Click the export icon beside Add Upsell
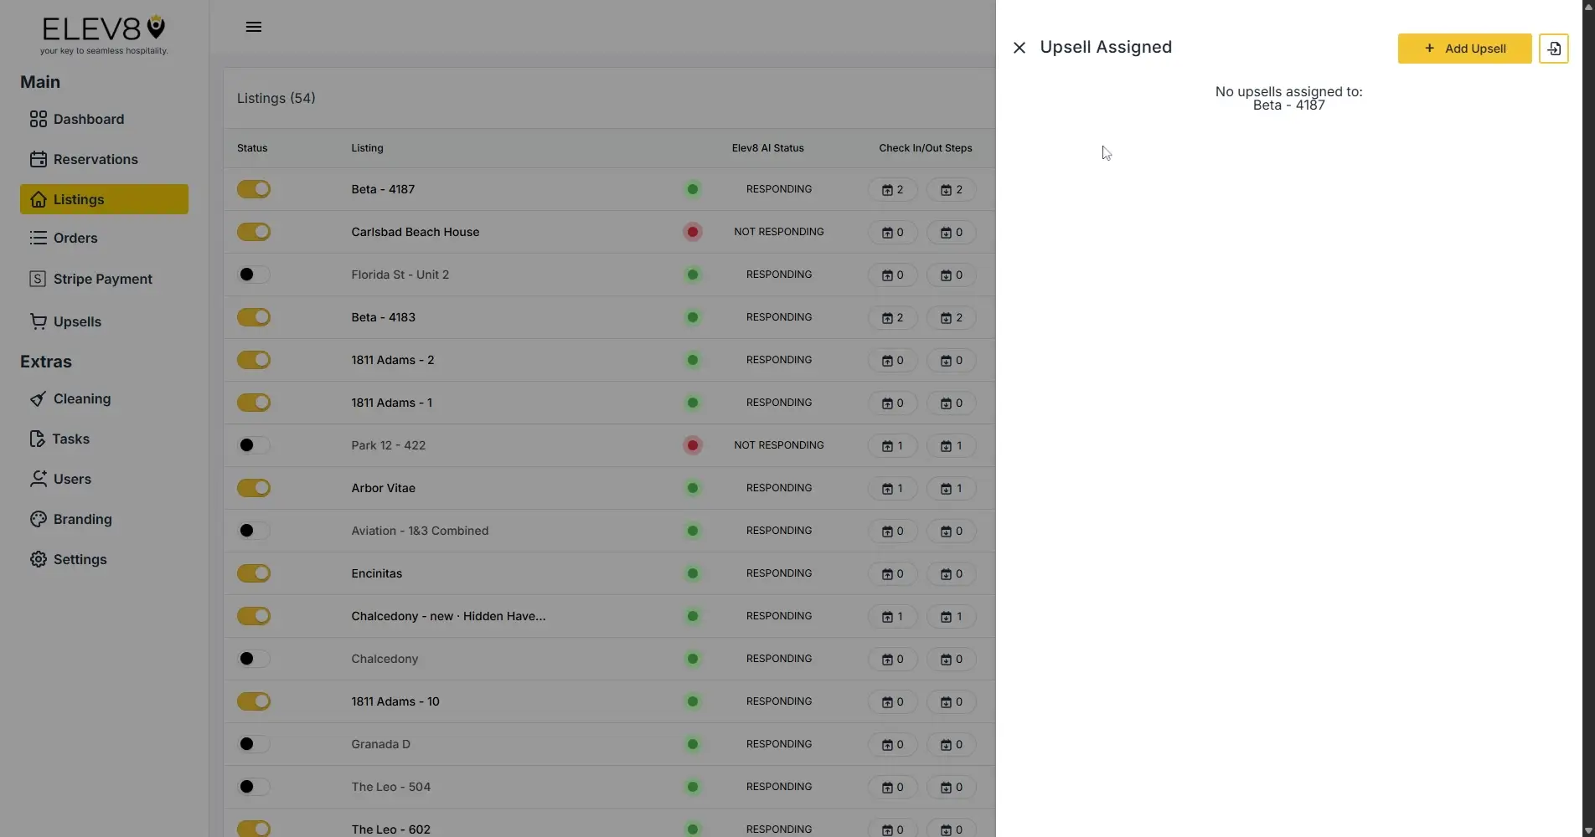The width and height of the screenshot is (1595, 837). pos(1553,48)
